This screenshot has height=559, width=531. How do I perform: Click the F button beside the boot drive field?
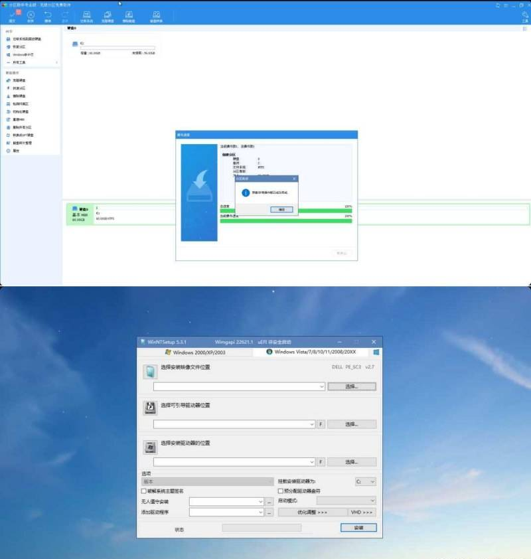(321, 424)
